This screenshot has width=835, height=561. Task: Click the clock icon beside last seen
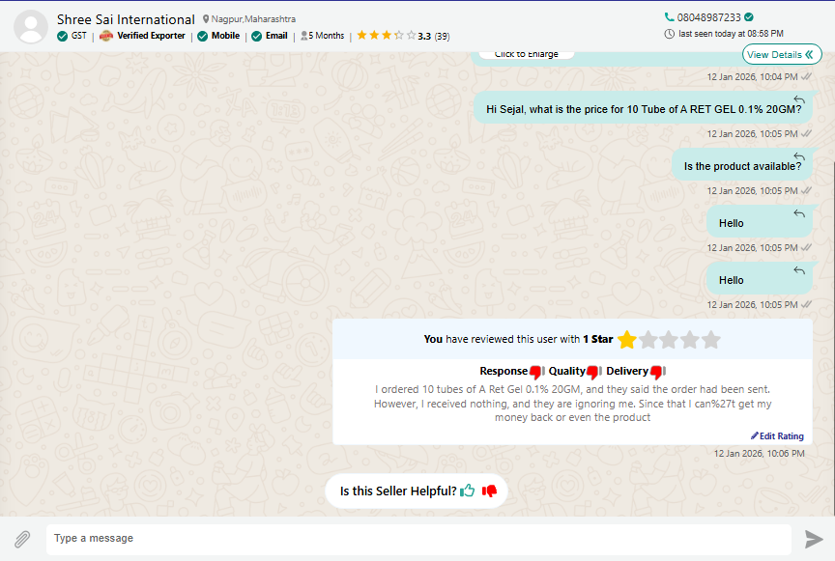tap(670, 34)
